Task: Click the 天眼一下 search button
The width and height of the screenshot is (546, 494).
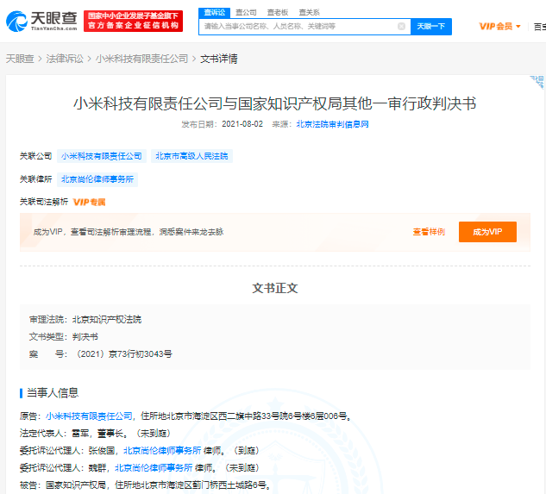Action: 431,27
